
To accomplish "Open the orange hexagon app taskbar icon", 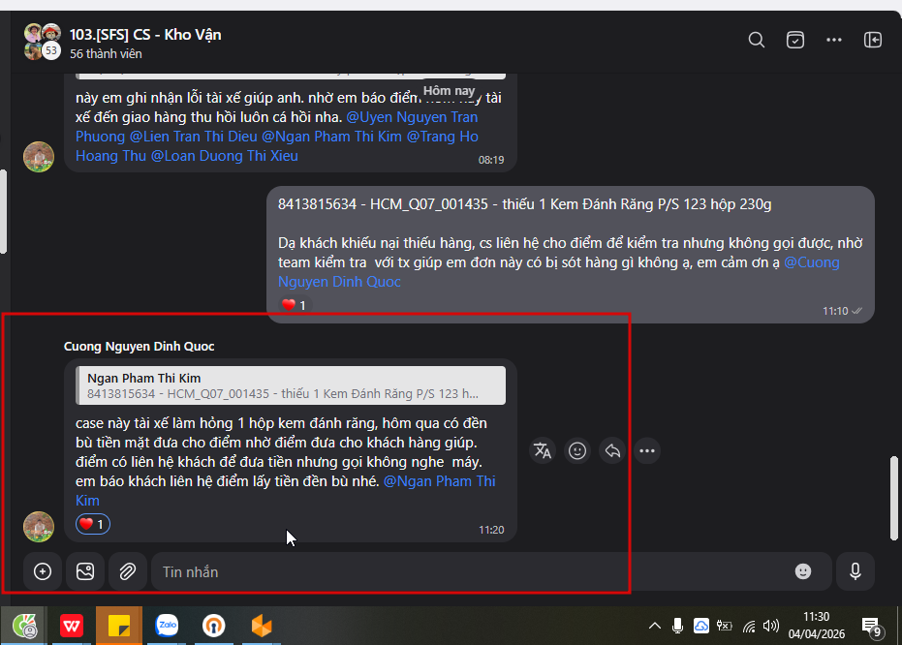I will point(262,626).
